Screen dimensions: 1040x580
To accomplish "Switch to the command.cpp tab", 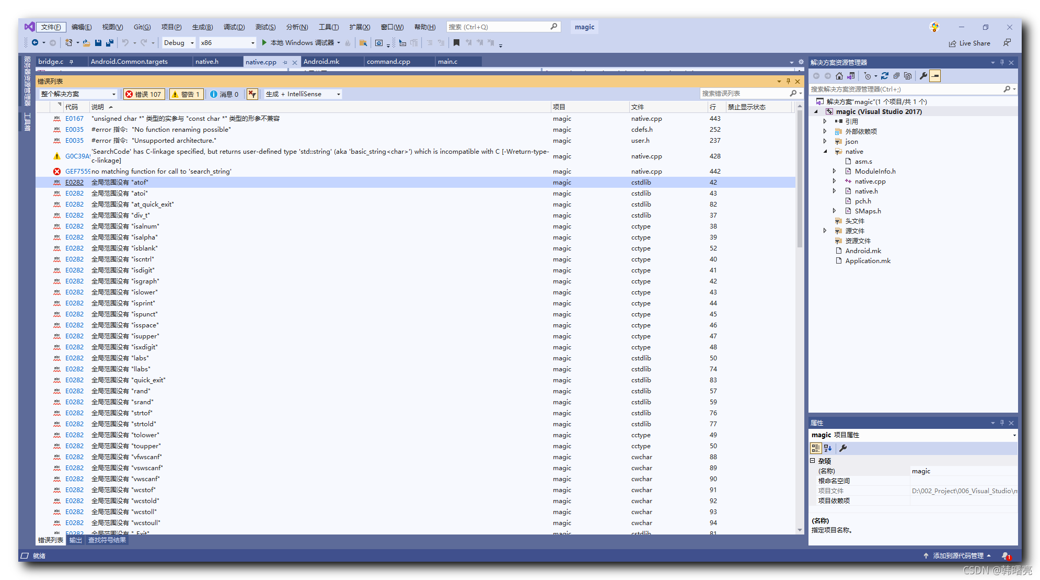I will (388, 62).
